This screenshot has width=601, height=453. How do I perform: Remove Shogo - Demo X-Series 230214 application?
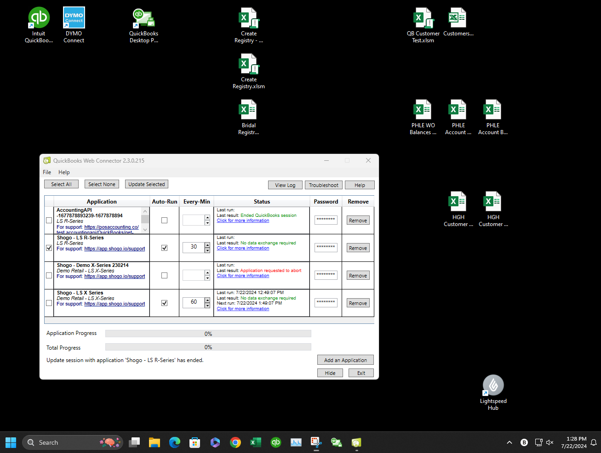tap(358, 276)
